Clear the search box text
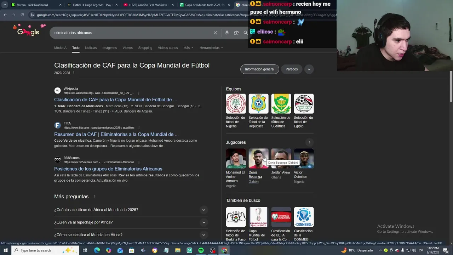453x255 pixels. tap(215, 33)
